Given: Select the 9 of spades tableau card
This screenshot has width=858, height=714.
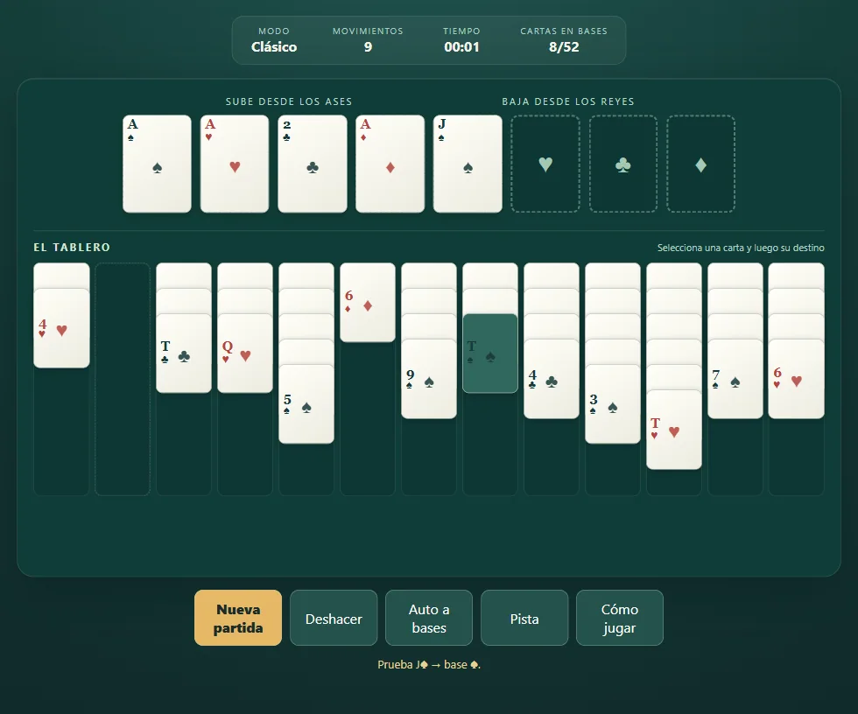Looking at the screenshot, I should (429, 379).
